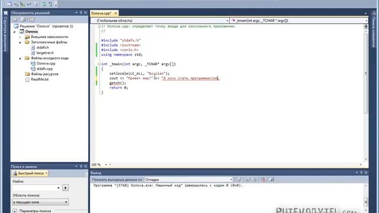Select stdafx.h header file

pos(40,47)
